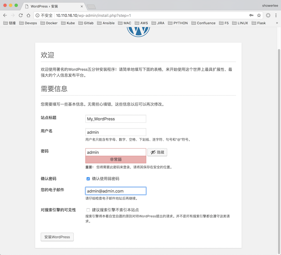Open the PYTHON bookmark folder
Image resolution: width=281 pixels, height=255 pixels.
178,23
